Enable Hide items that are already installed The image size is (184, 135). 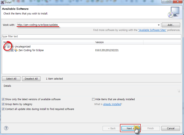93,99
